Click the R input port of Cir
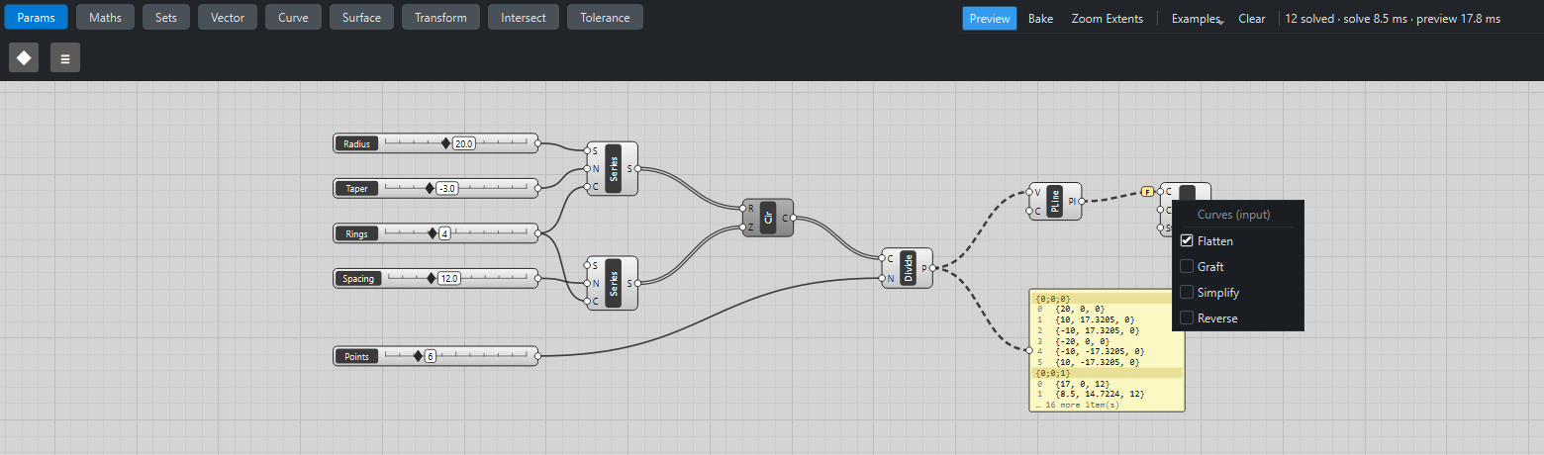Image resolution: width=1544 pixels, height=455 pixels. coord(743,209)
